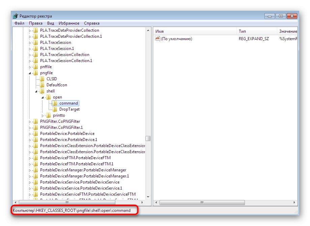Select the PortableDeviceService.PortableDeviceService.1 key

coord(81,188)
